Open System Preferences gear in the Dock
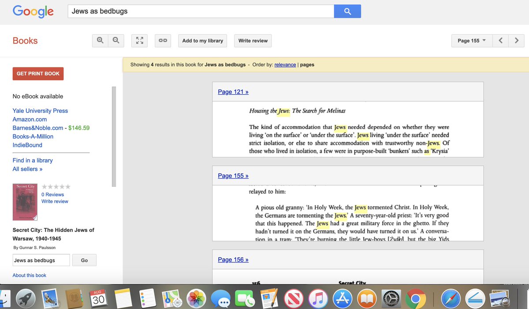 [x=391, y=299]
